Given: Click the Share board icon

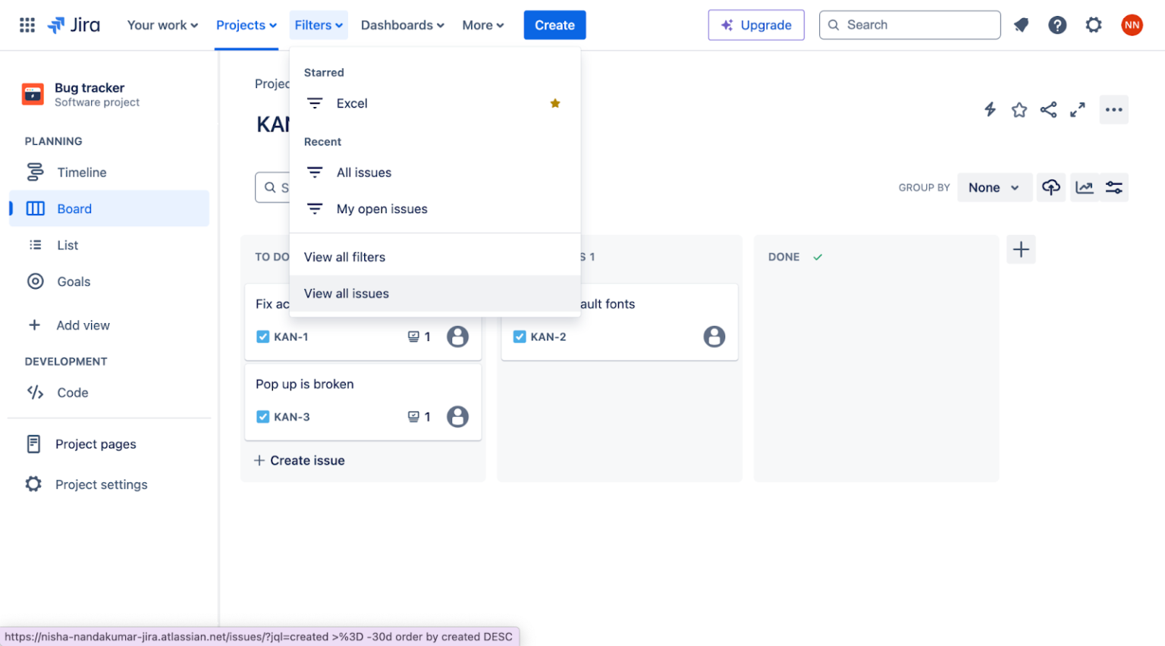Looking at the screenshot, I should tap(1048, 109).
